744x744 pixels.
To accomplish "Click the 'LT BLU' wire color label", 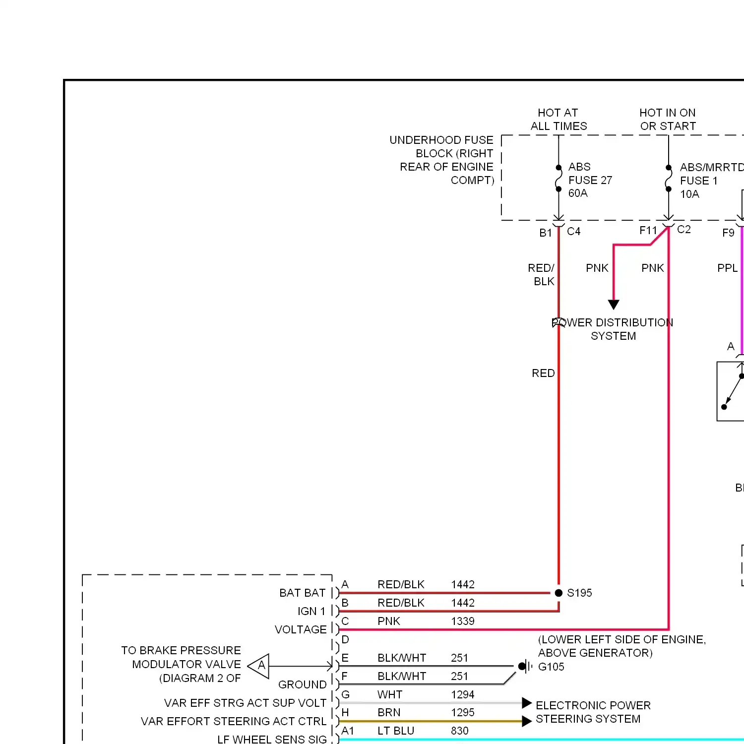I will pos(396,731).
